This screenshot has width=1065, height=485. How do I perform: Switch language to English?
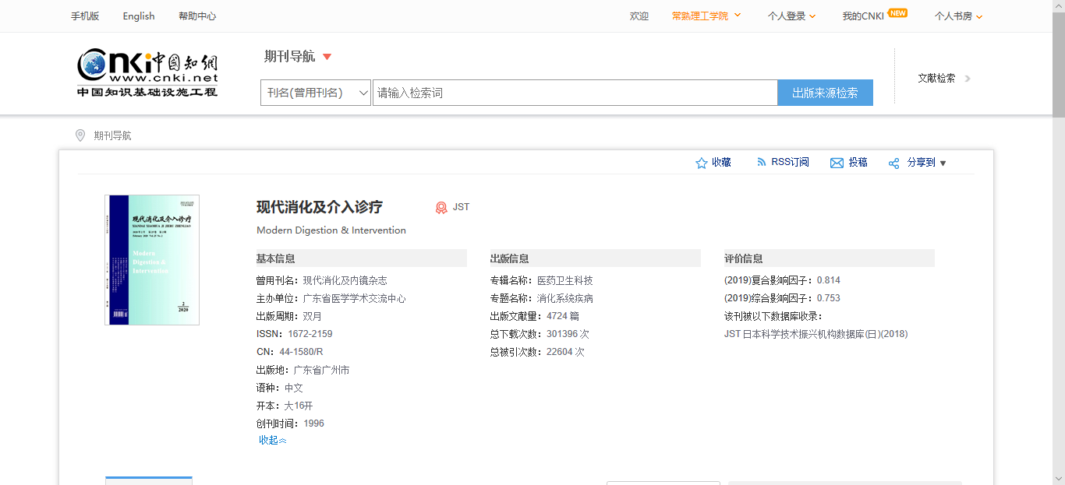(139, 16)
